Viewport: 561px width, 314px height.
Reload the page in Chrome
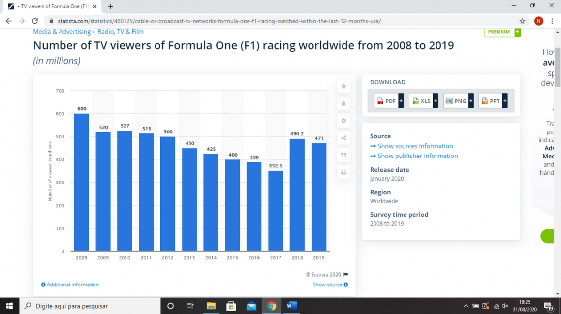pos(35,21)
